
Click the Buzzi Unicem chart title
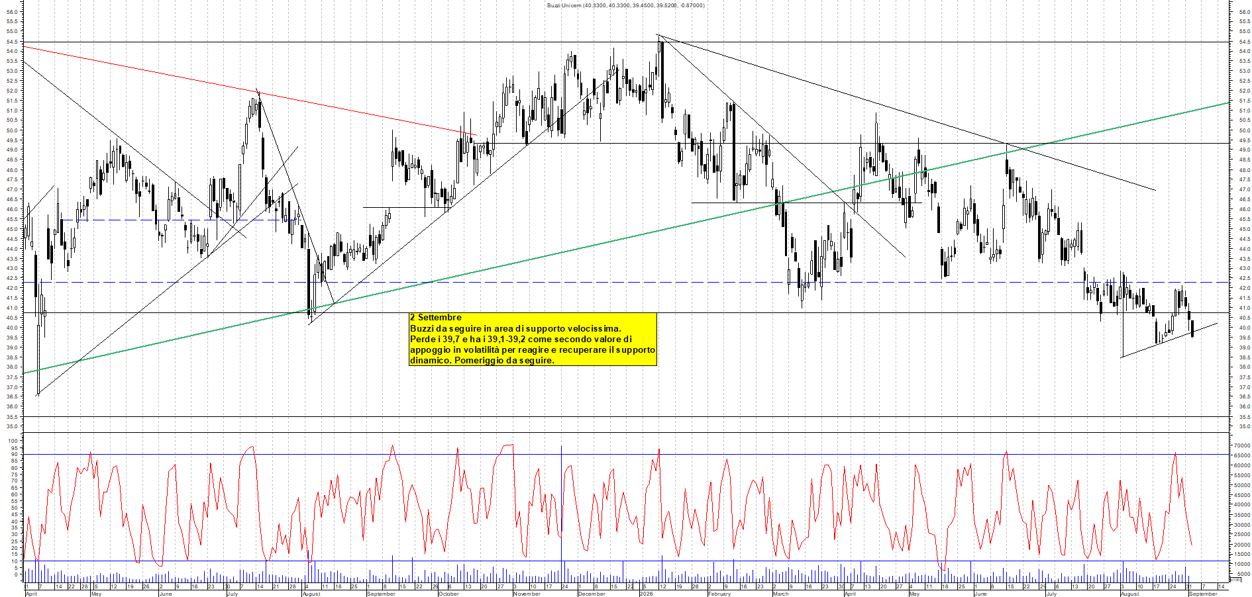[625, 5]
